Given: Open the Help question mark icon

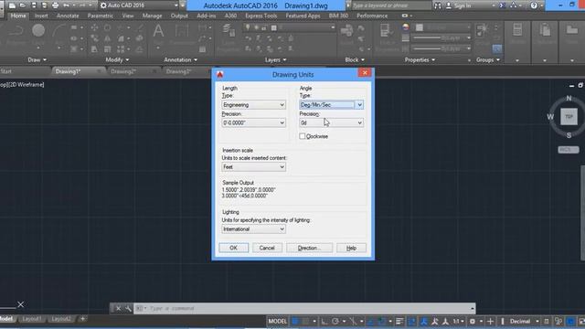Looking at the screenshot, I should tap(534, 5).
